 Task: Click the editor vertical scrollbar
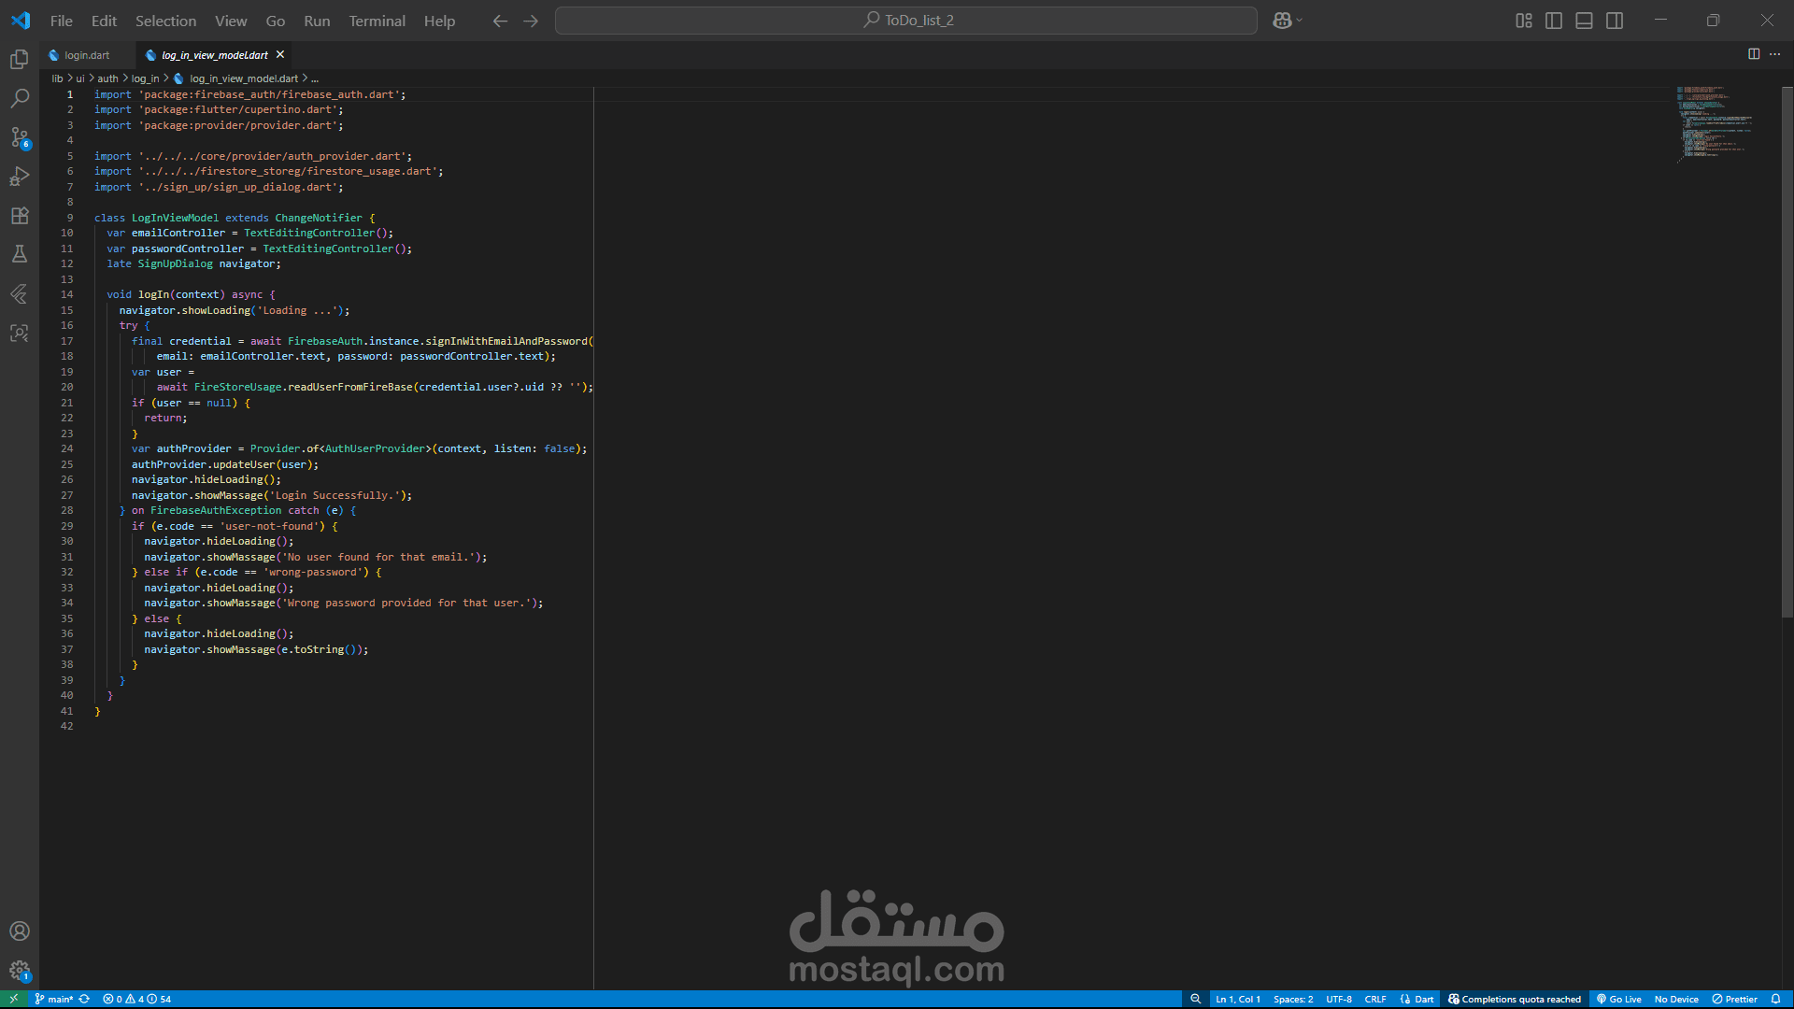click(1787, 355)
